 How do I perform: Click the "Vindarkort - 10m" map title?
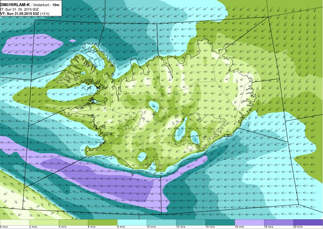(x=46, y=5)
